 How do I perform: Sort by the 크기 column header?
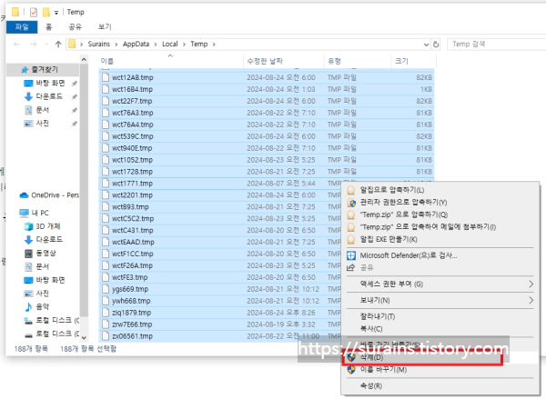pos(413,61)
